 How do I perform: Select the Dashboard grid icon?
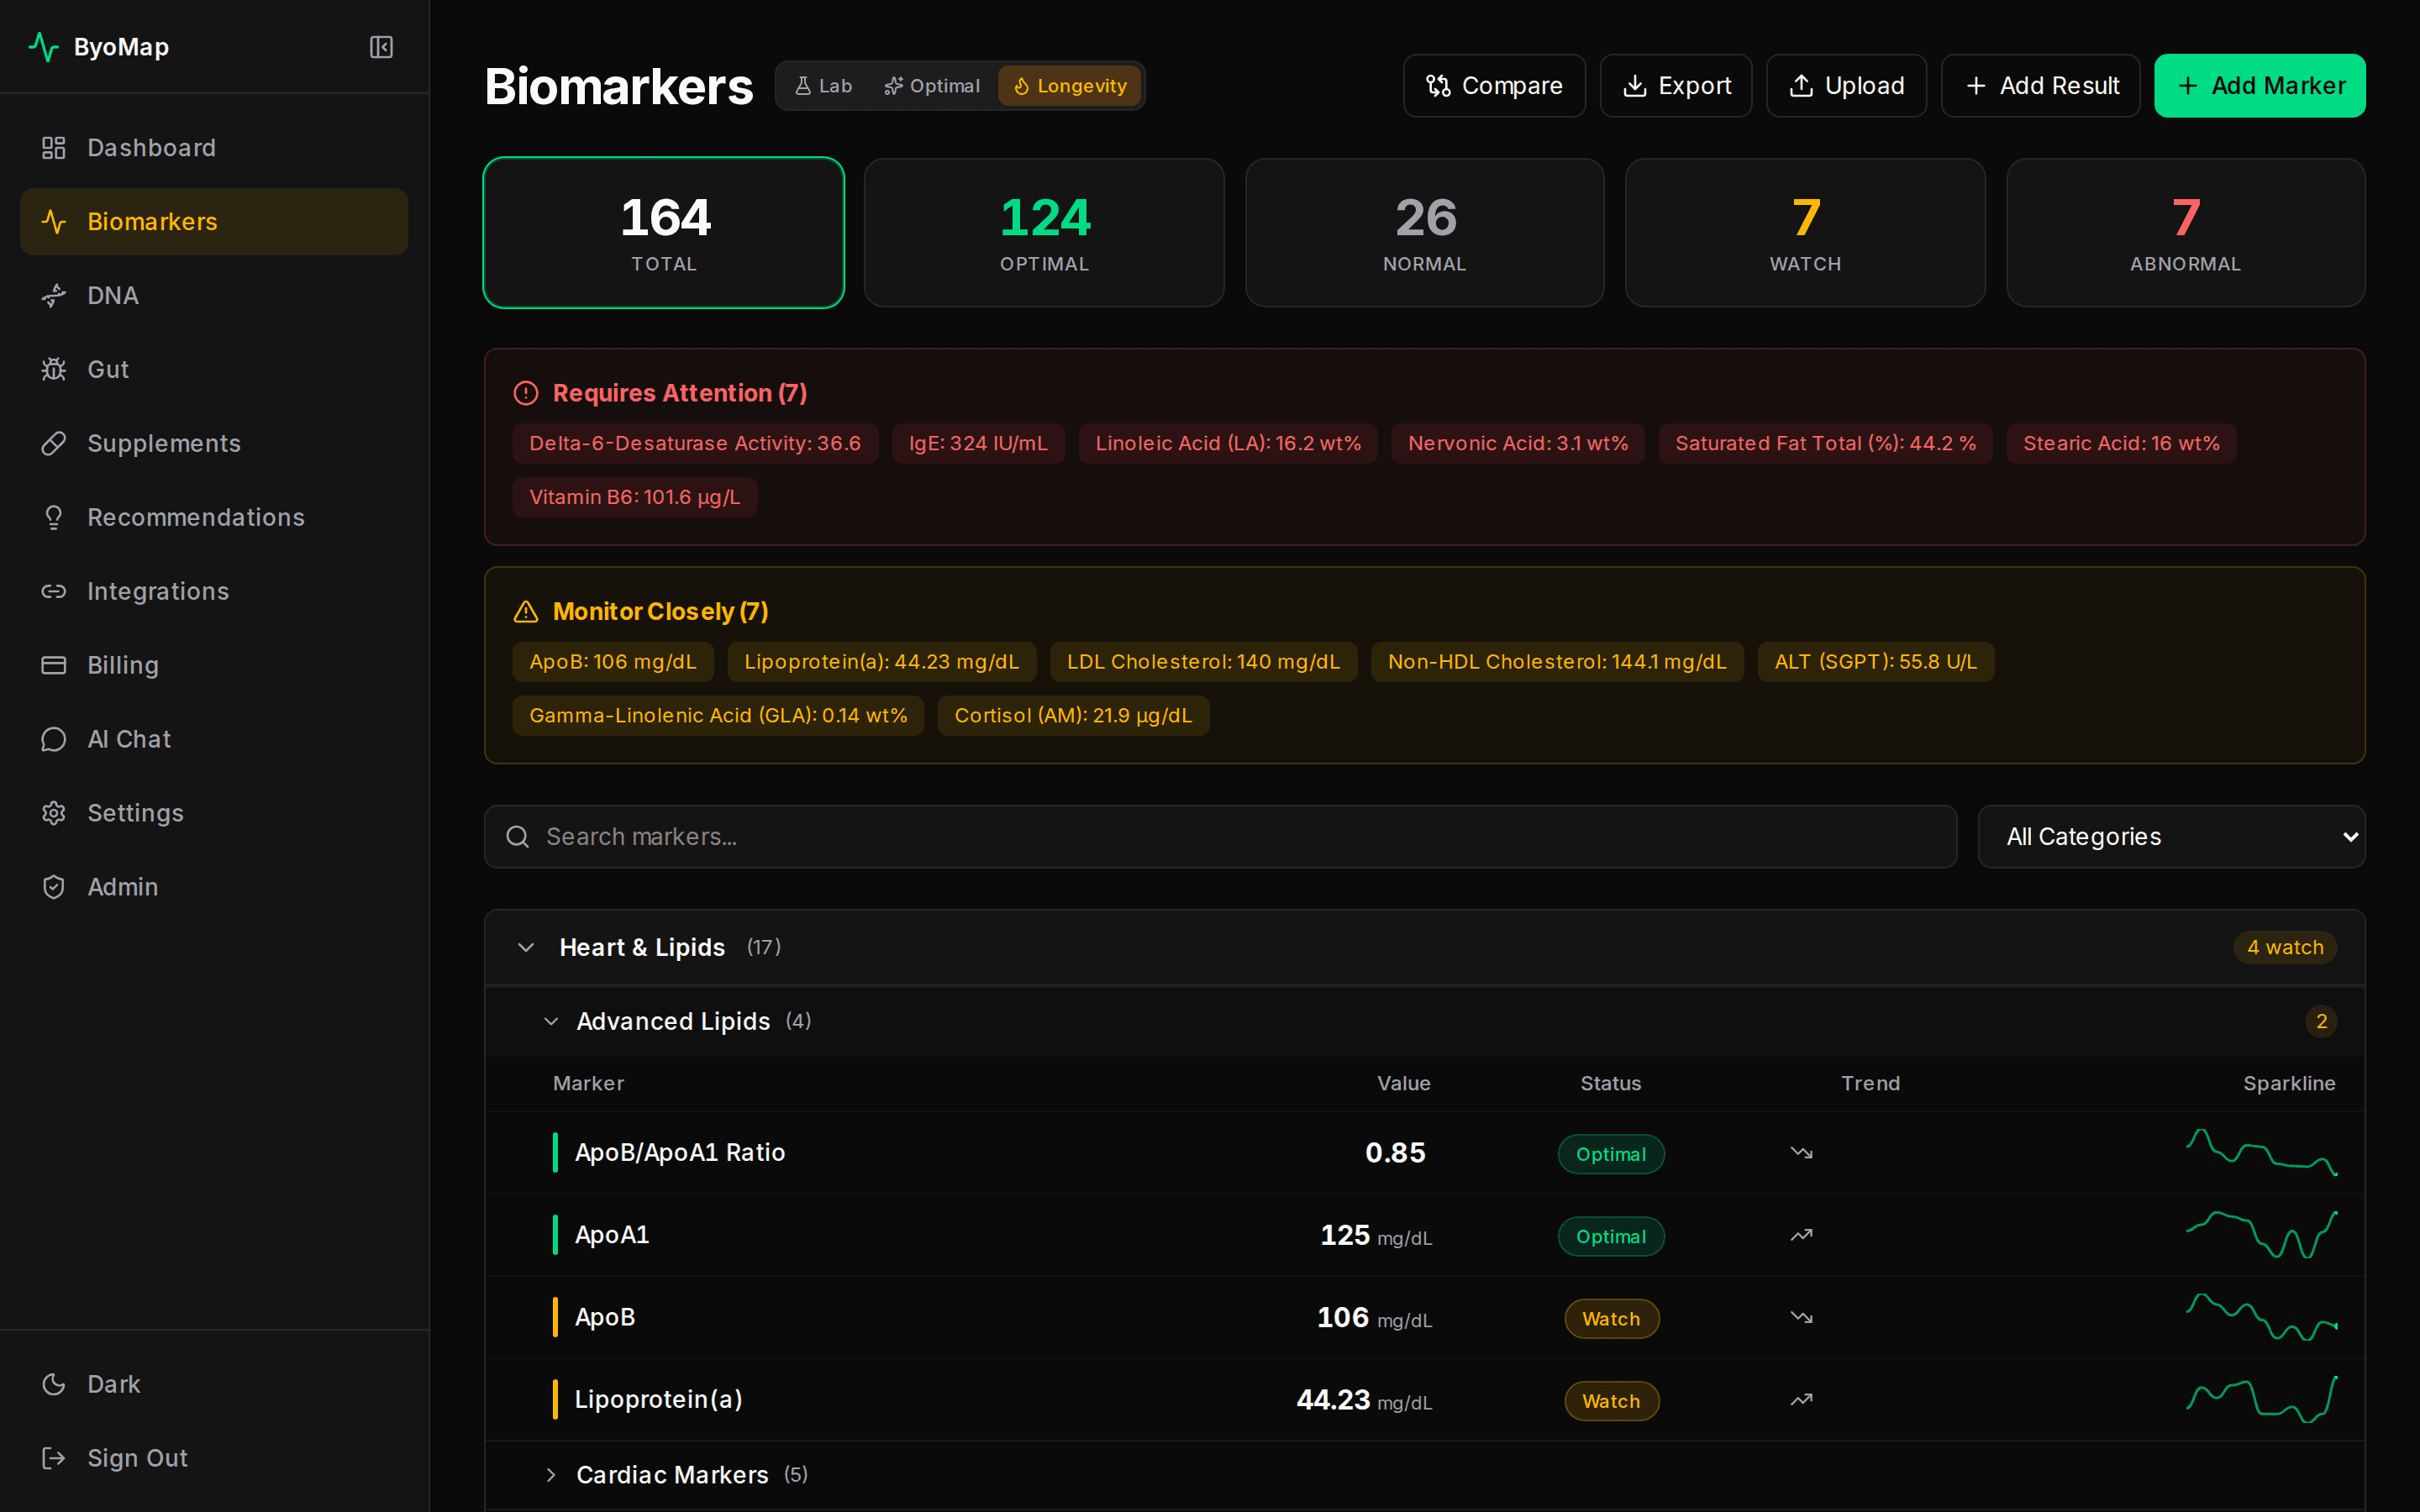pyautogui.click(x=53, y=147)
